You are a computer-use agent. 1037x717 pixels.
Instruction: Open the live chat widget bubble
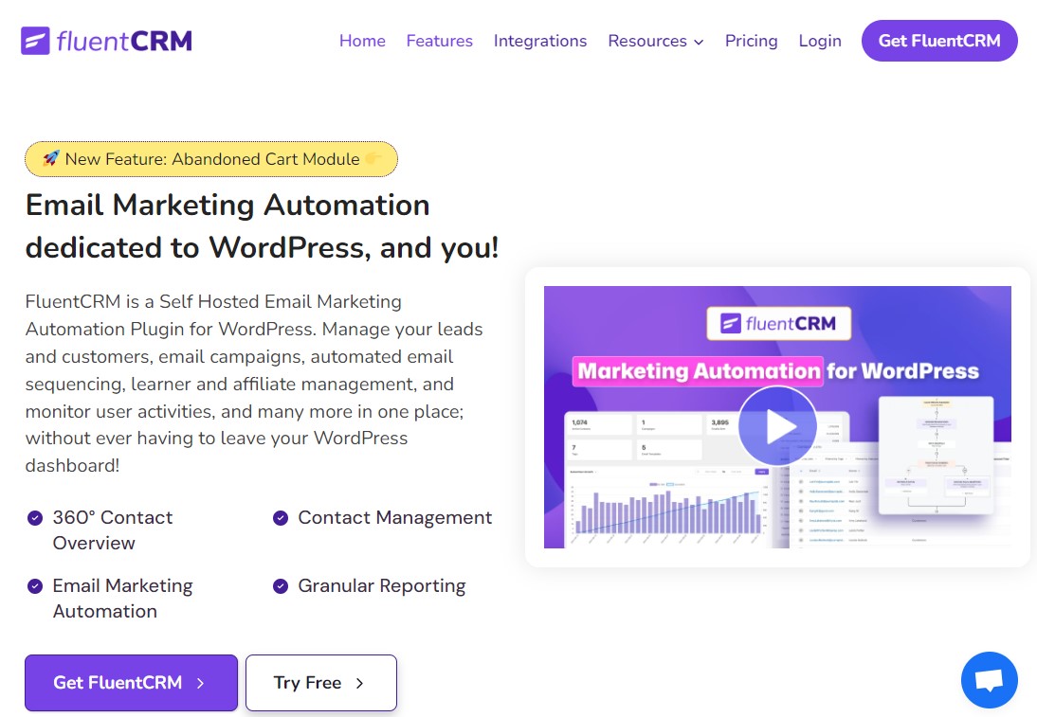(x=990, y=680)
